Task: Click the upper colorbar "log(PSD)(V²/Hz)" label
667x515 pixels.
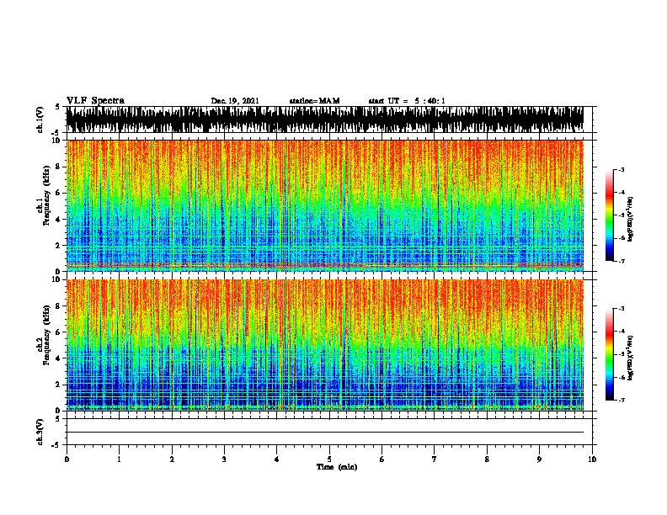Action: click(x=631, y=220)
